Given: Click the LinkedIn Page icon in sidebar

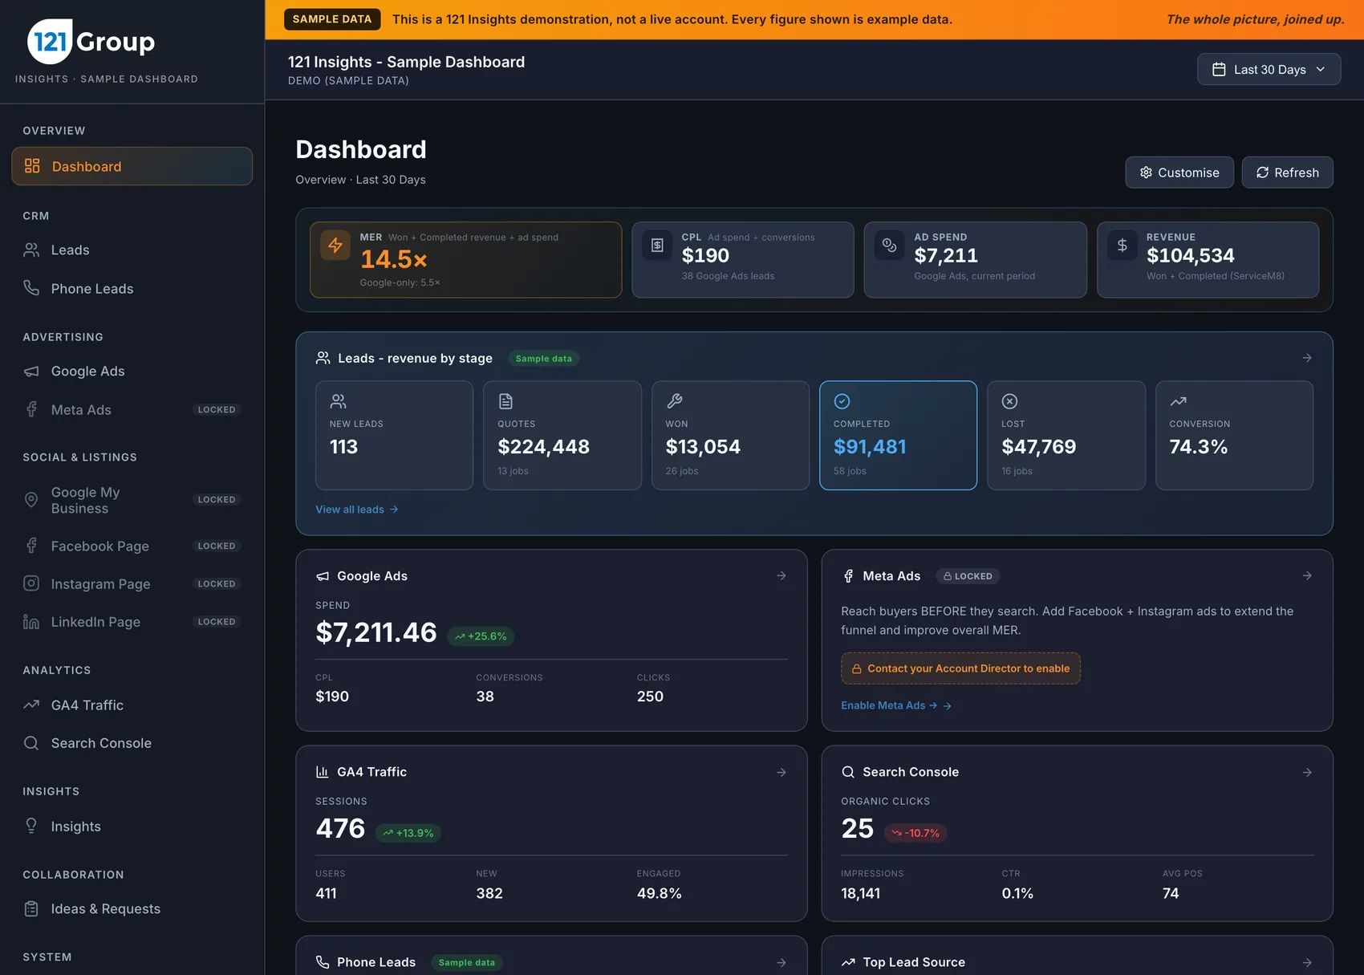Looking at the screenshot, I should tap(31, 622).
